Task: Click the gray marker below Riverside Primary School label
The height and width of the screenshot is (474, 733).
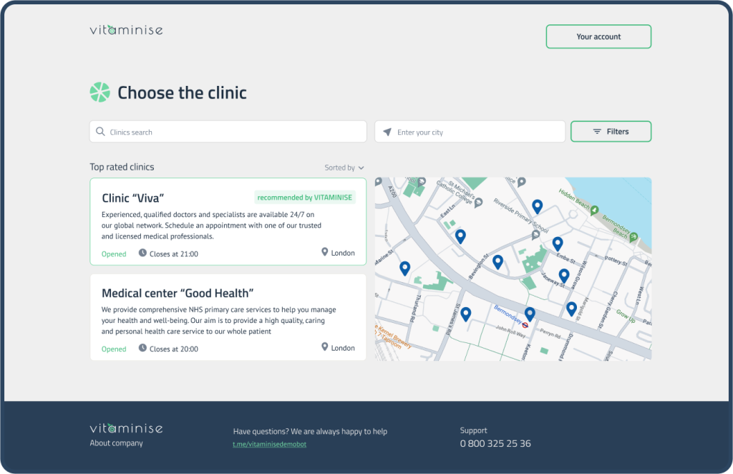Action: (x=535, y=235)
